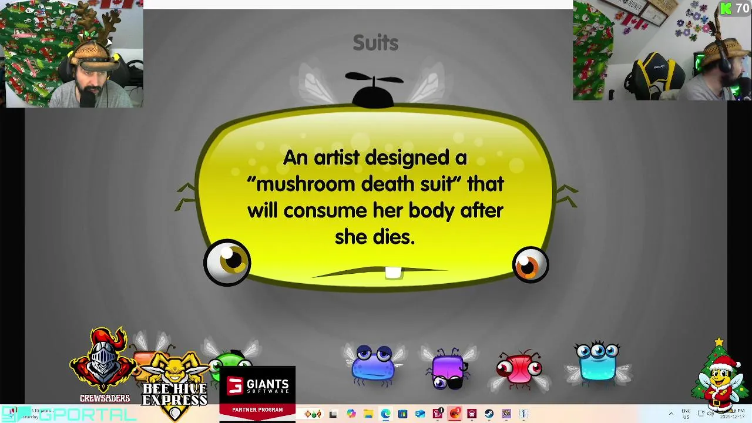Image resolution: width=752 pixels, height=423 pixels.
Task: Open Copilot from the taskbar
Action: (351, 414)
